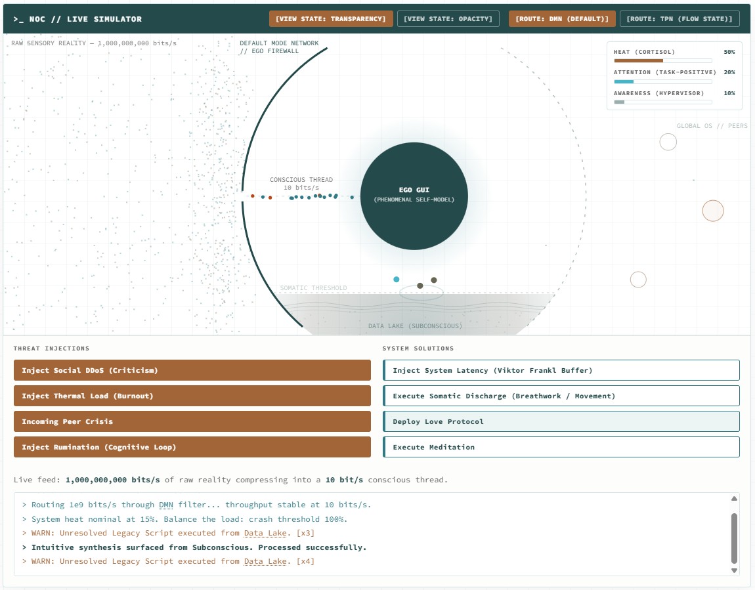This screenshot has height=590, width=755.
Task: Click the NOC // LIVE SIMULATOR title
Action: 77,19
